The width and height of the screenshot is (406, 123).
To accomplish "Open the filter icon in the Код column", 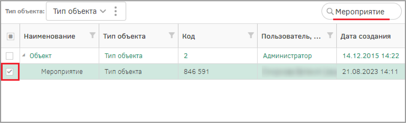I will pyautogui.click(x=251, y=35).
